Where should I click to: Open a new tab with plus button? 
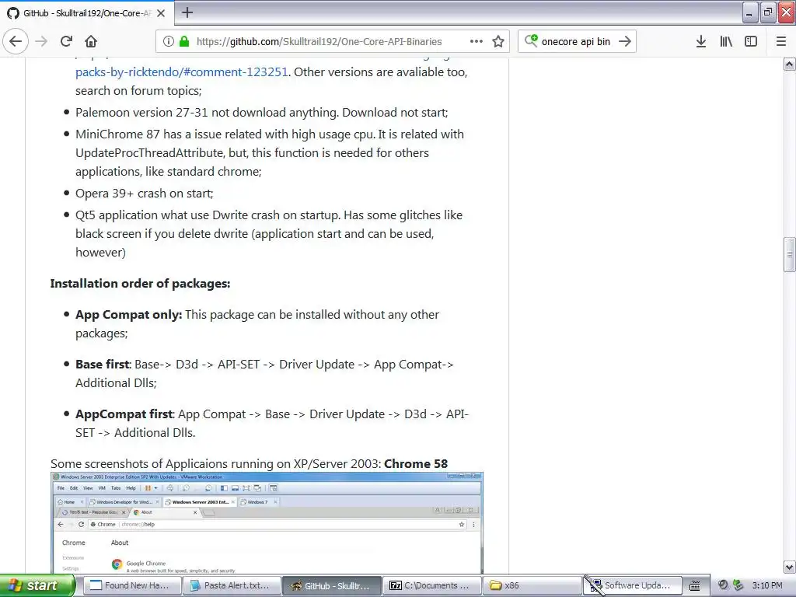coord(187,12)
